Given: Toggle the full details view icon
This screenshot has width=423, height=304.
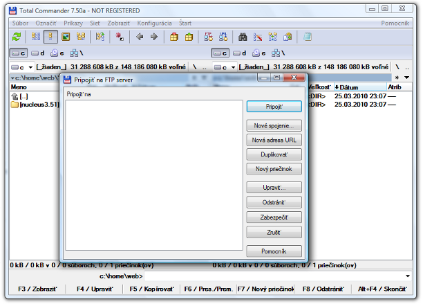Looking at the screenshot, I should pos(50,37).
